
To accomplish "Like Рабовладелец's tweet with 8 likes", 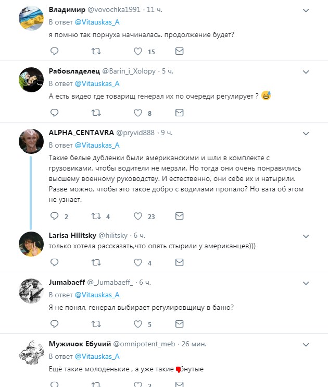I will pos(138,112).
